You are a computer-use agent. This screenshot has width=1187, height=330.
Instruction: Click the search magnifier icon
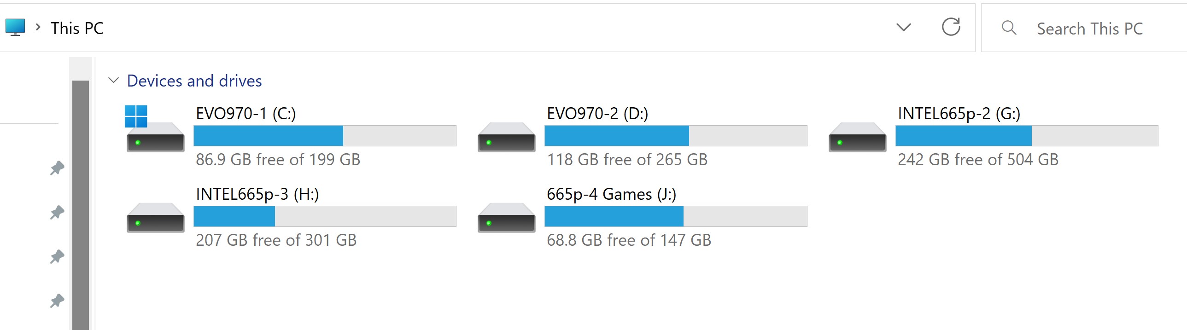pyautogui.click(x=1009, y=28)
